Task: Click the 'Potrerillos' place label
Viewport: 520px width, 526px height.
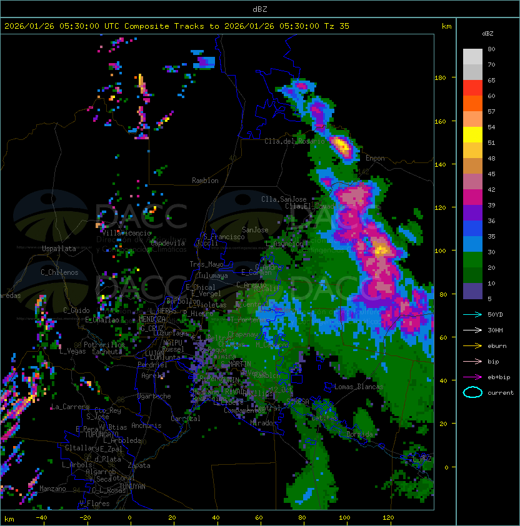Action: click(x=104, y=344)
